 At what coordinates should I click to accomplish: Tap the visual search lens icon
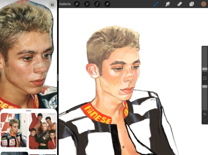52,5
